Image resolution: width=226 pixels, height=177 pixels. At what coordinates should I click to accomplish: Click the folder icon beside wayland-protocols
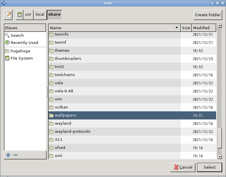[x=51, y=131]
